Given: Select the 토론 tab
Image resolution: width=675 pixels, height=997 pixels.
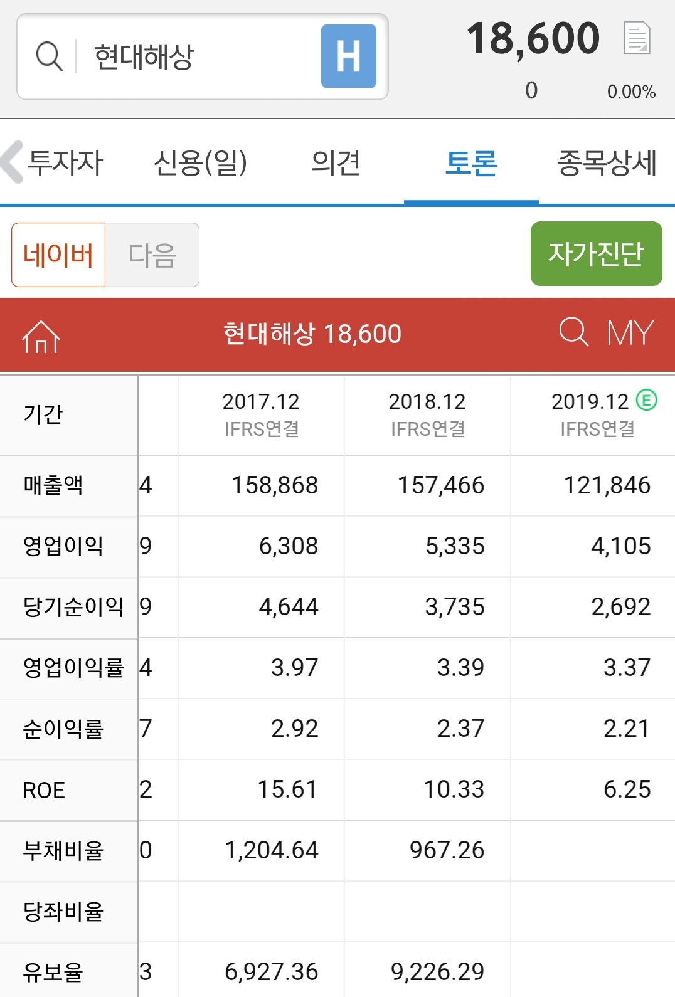Looking at the screenshot, I should [471, 162].
